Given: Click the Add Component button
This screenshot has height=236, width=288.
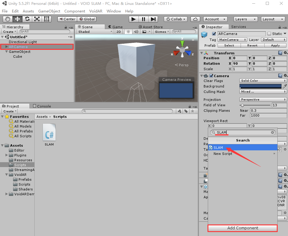Looking at the screenshot, I should point(243,228).
